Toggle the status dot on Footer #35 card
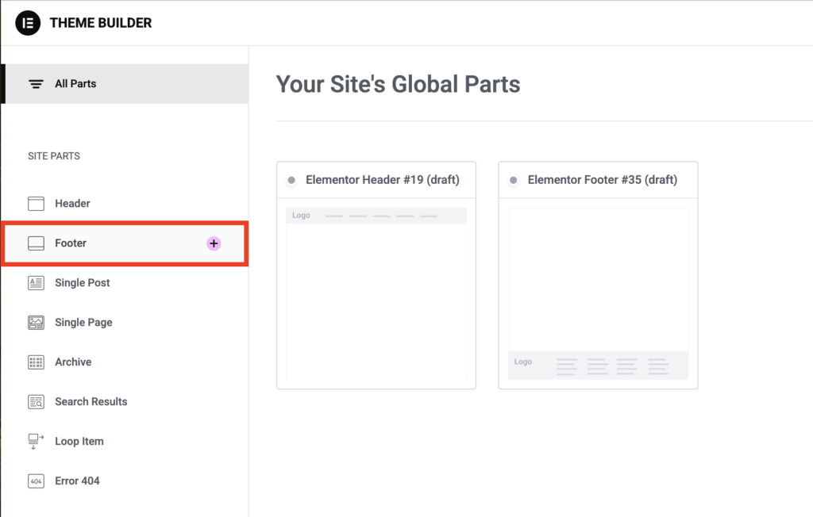The image size is (813, 517). [x=514, y=180]
